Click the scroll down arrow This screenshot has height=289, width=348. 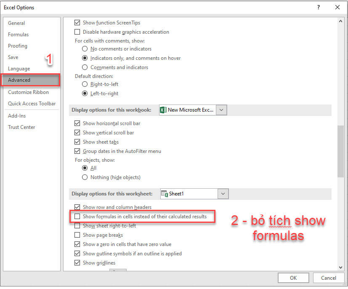(340, 268)
